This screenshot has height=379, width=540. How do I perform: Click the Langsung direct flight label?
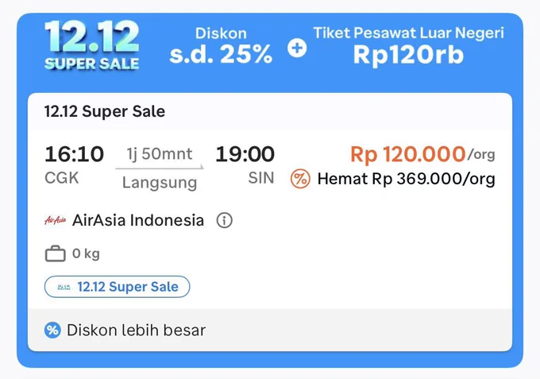point(160,183)
